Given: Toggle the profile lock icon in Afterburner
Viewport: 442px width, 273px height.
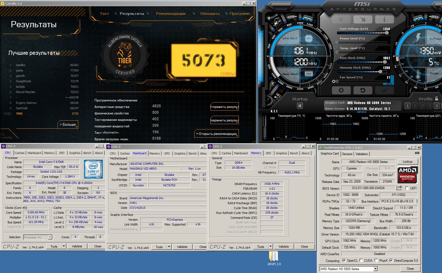Looking at the screenshot, I should coord(437,98).
